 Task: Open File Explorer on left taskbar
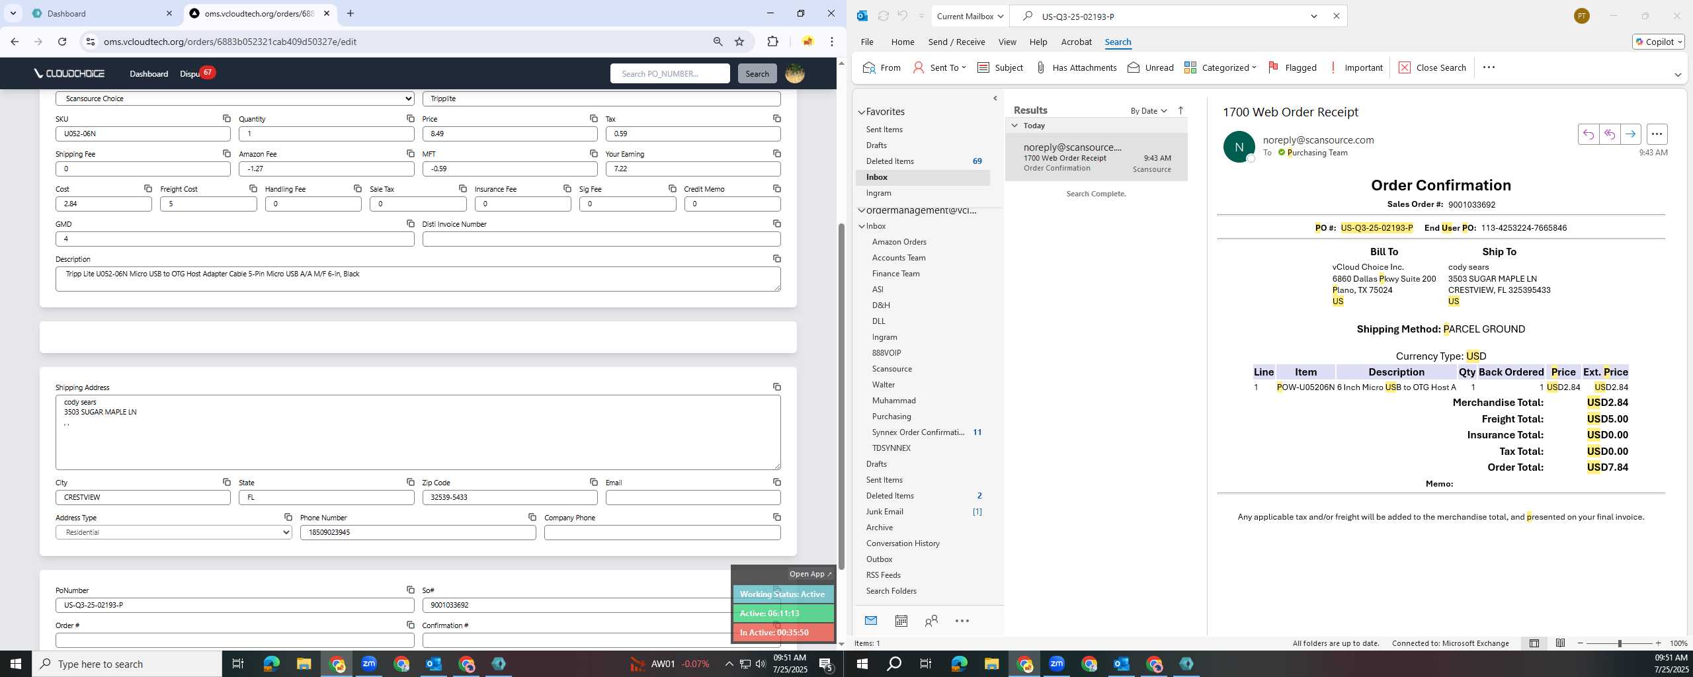304,664
